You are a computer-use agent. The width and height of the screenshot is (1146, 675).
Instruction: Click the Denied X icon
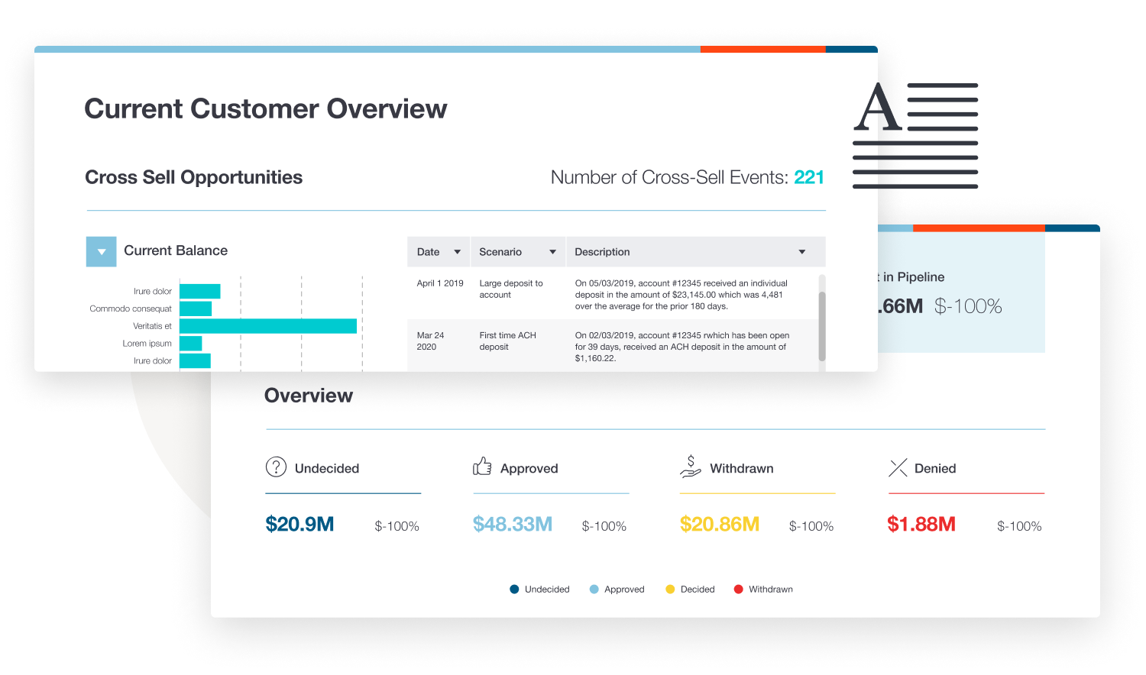tap(898, 468)
